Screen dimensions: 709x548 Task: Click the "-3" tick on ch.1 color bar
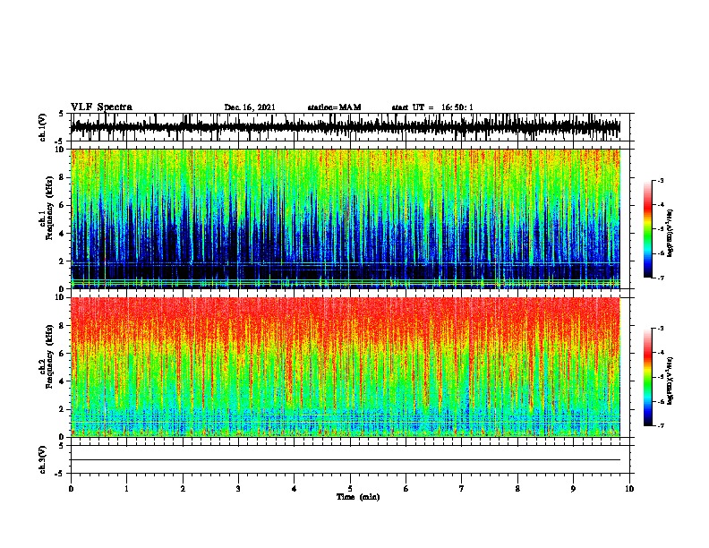click(660, 181)
